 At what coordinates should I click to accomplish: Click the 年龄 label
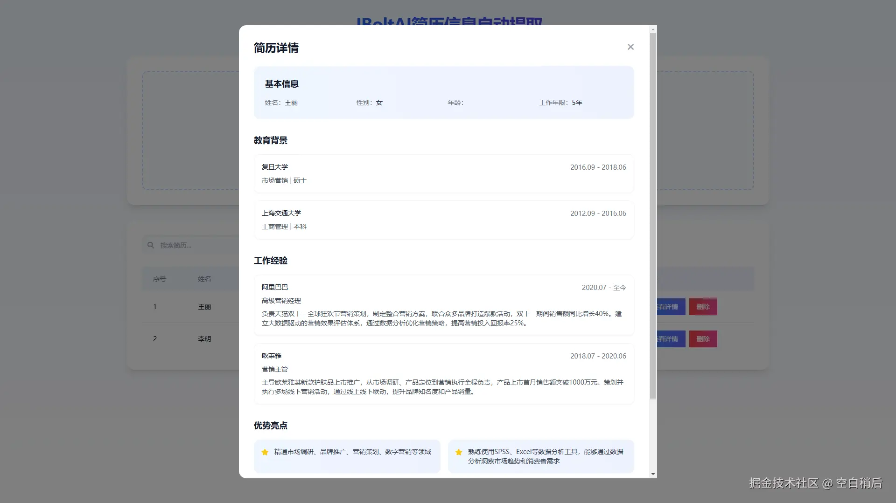455,103
